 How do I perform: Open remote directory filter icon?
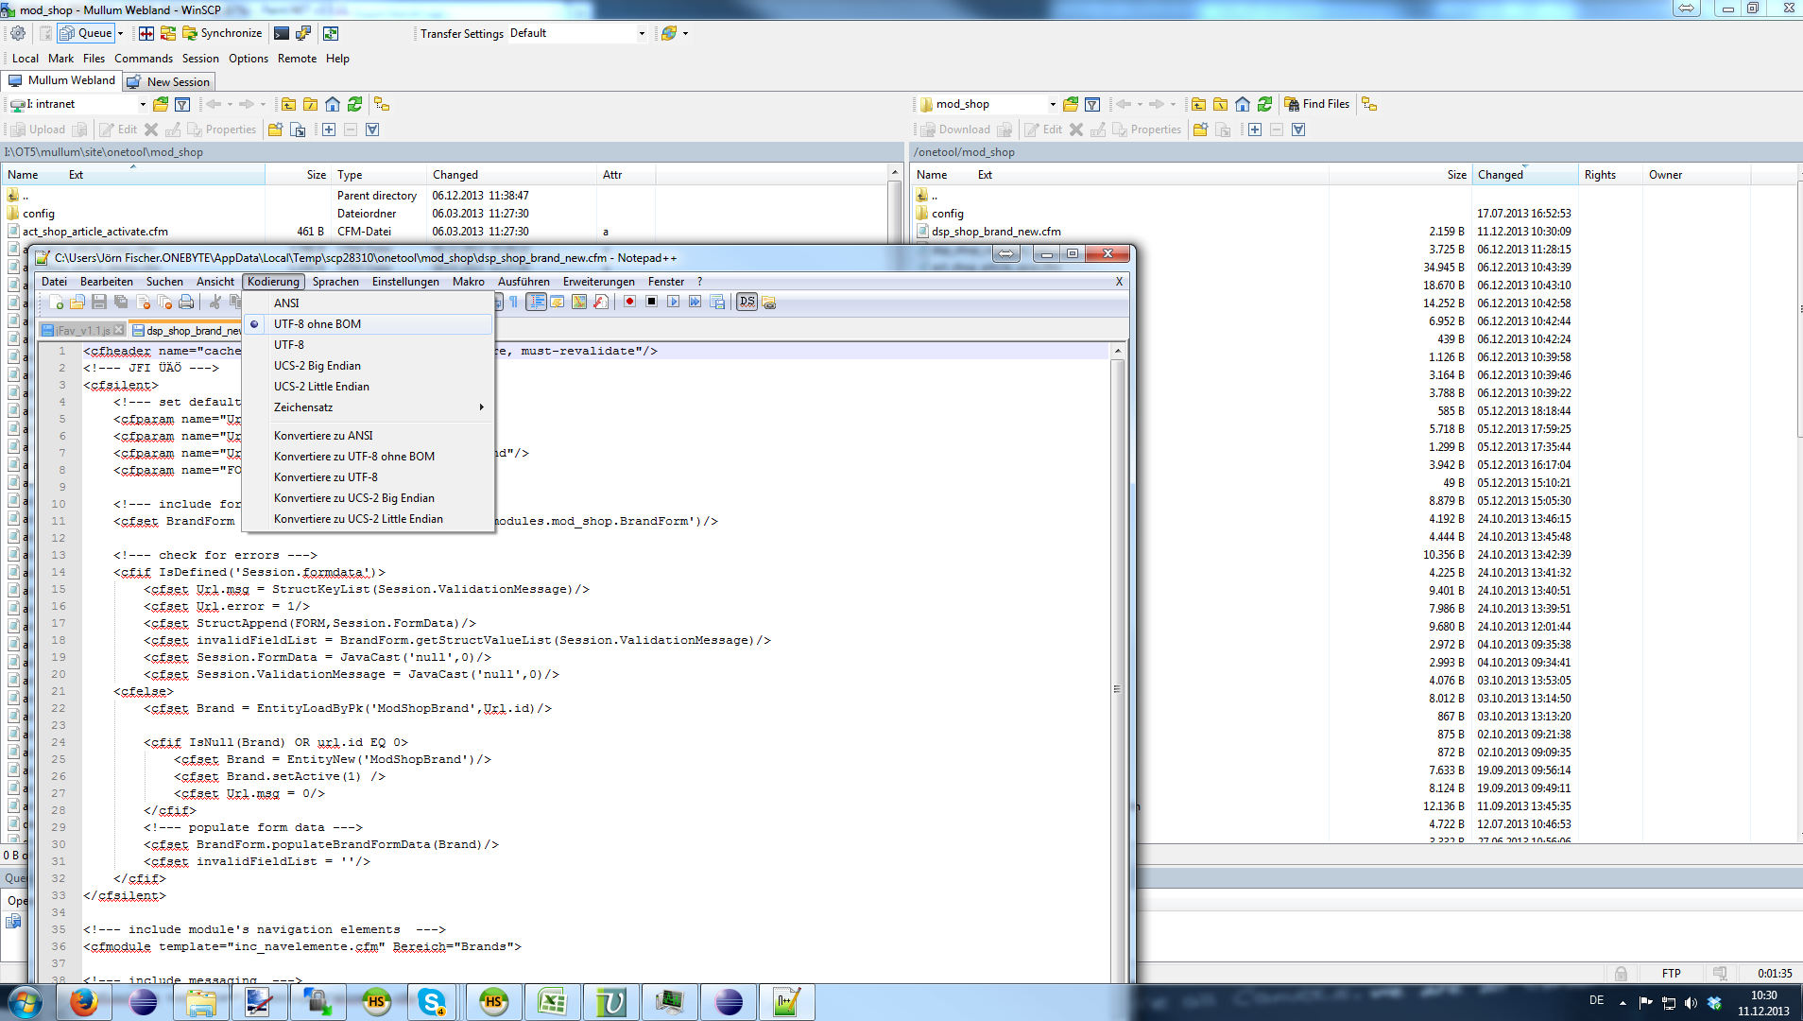1092,104
